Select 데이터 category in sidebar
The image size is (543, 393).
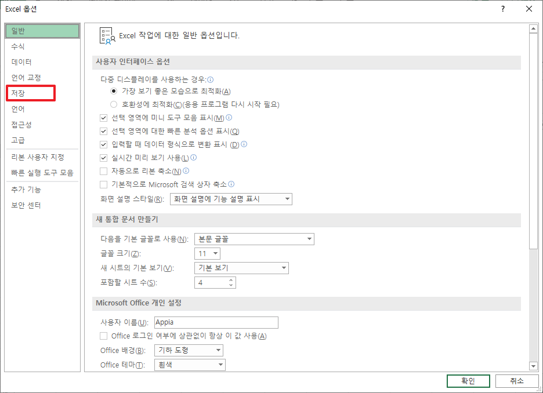point(42,62)
